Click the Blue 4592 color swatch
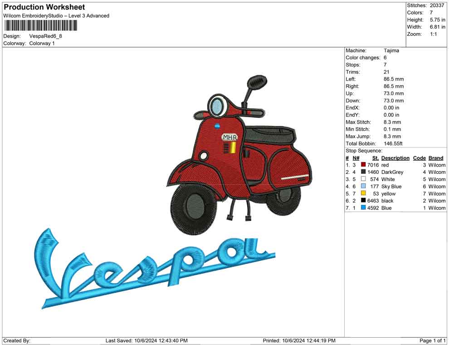 point(363,207)
